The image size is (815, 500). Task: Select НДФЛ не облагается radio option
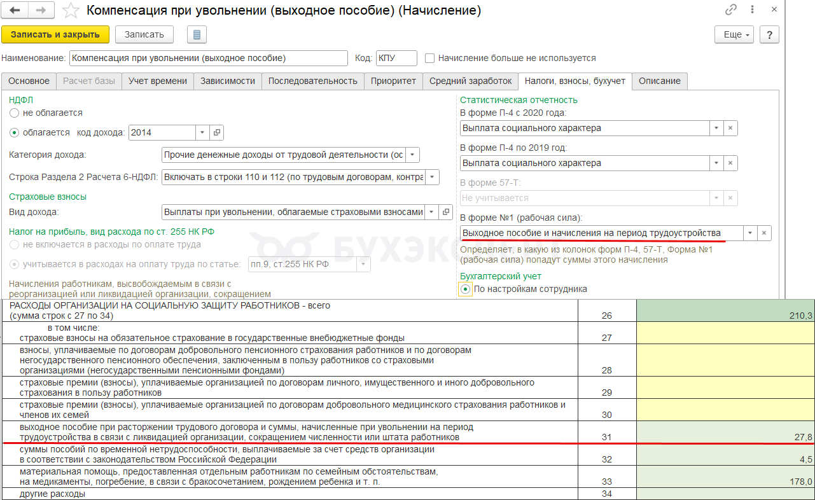(15, 113)
